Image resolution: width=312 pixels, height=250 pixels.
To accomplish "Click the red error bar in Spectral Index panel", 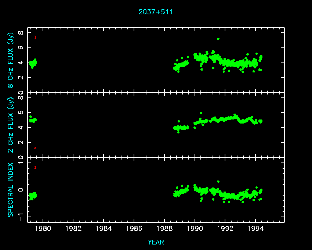I will point(35,167).
